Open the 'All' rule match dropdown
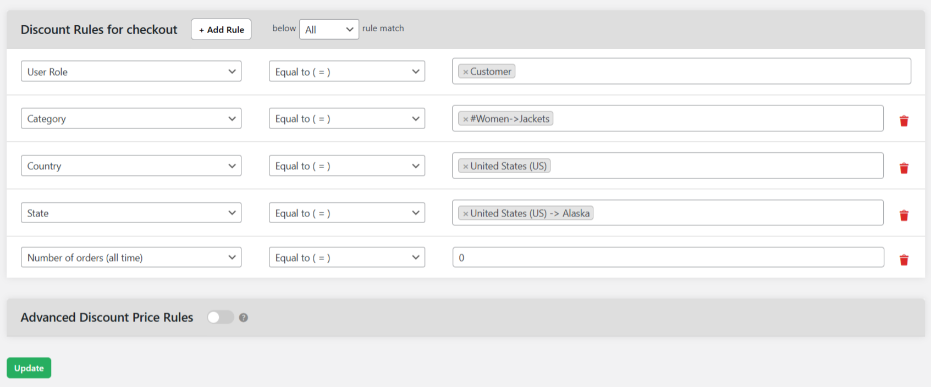The width and height of the screenshot is (931, 387). point(329,30)
